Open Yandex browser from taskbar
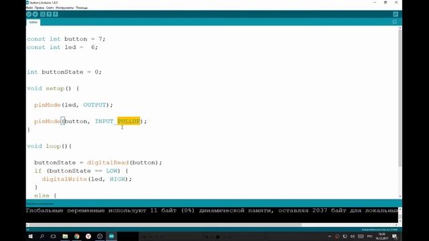This screenshot has height=241, width=429. (x=88, y=236)
